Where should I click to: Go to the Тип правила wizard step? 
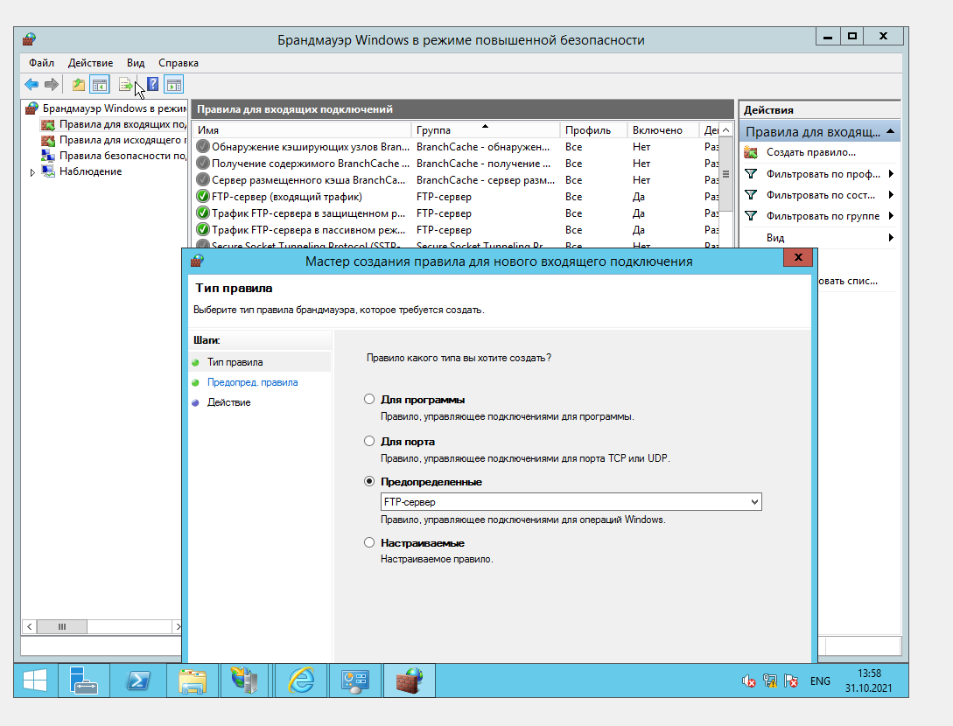click(235, 362)
